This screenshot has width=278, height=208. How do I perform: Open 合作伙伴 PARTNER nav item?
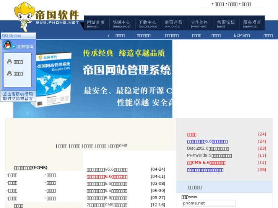(x=199, y=24)
